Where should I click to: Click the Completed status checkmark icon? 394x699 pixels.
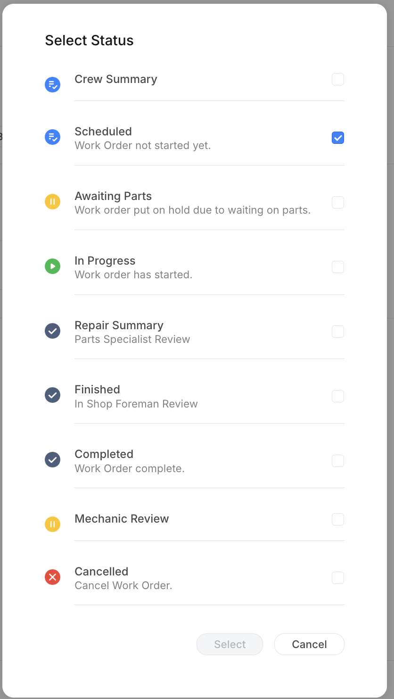click(x=52, y=459)
